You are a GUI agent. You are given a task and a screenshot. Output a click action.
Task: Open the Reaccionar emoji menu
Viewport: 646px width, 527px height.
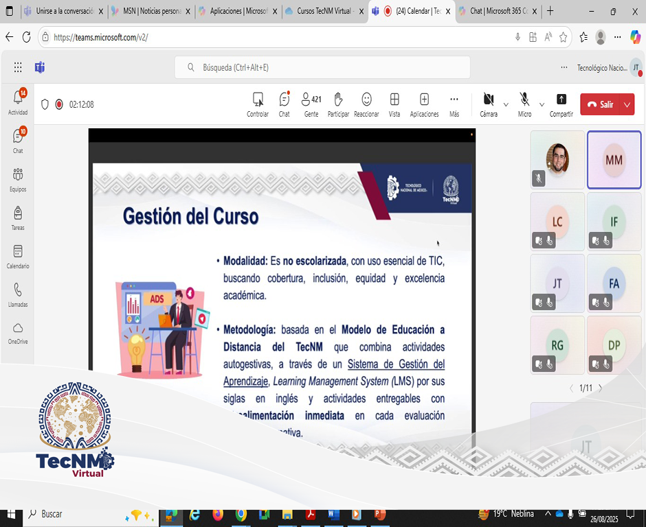click(x=366, y=104)
